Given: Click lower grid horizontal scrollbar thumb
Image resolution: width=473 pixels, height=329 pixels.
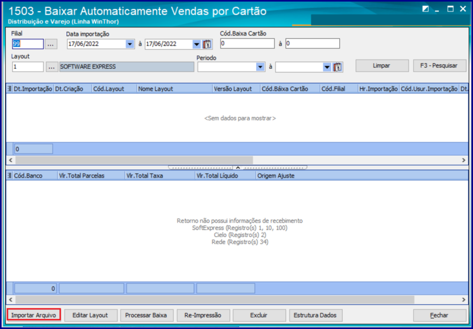Looking at the screenshot, I should coord(215,299).
